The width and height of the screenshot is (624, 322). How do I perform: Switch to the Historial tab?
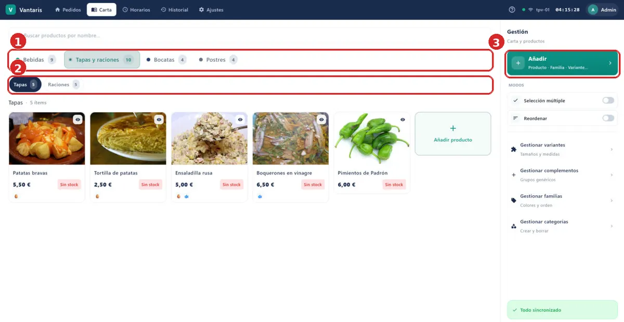pos(175,10)
